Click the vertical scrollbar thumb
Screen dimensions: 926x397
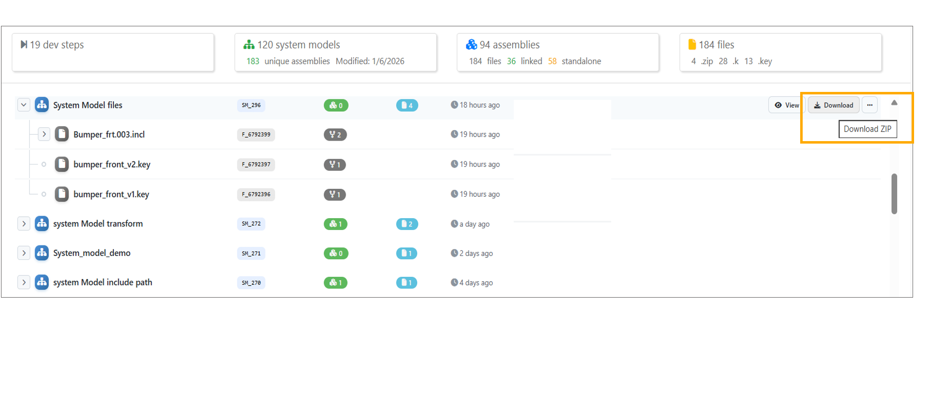tap(894, 194)
